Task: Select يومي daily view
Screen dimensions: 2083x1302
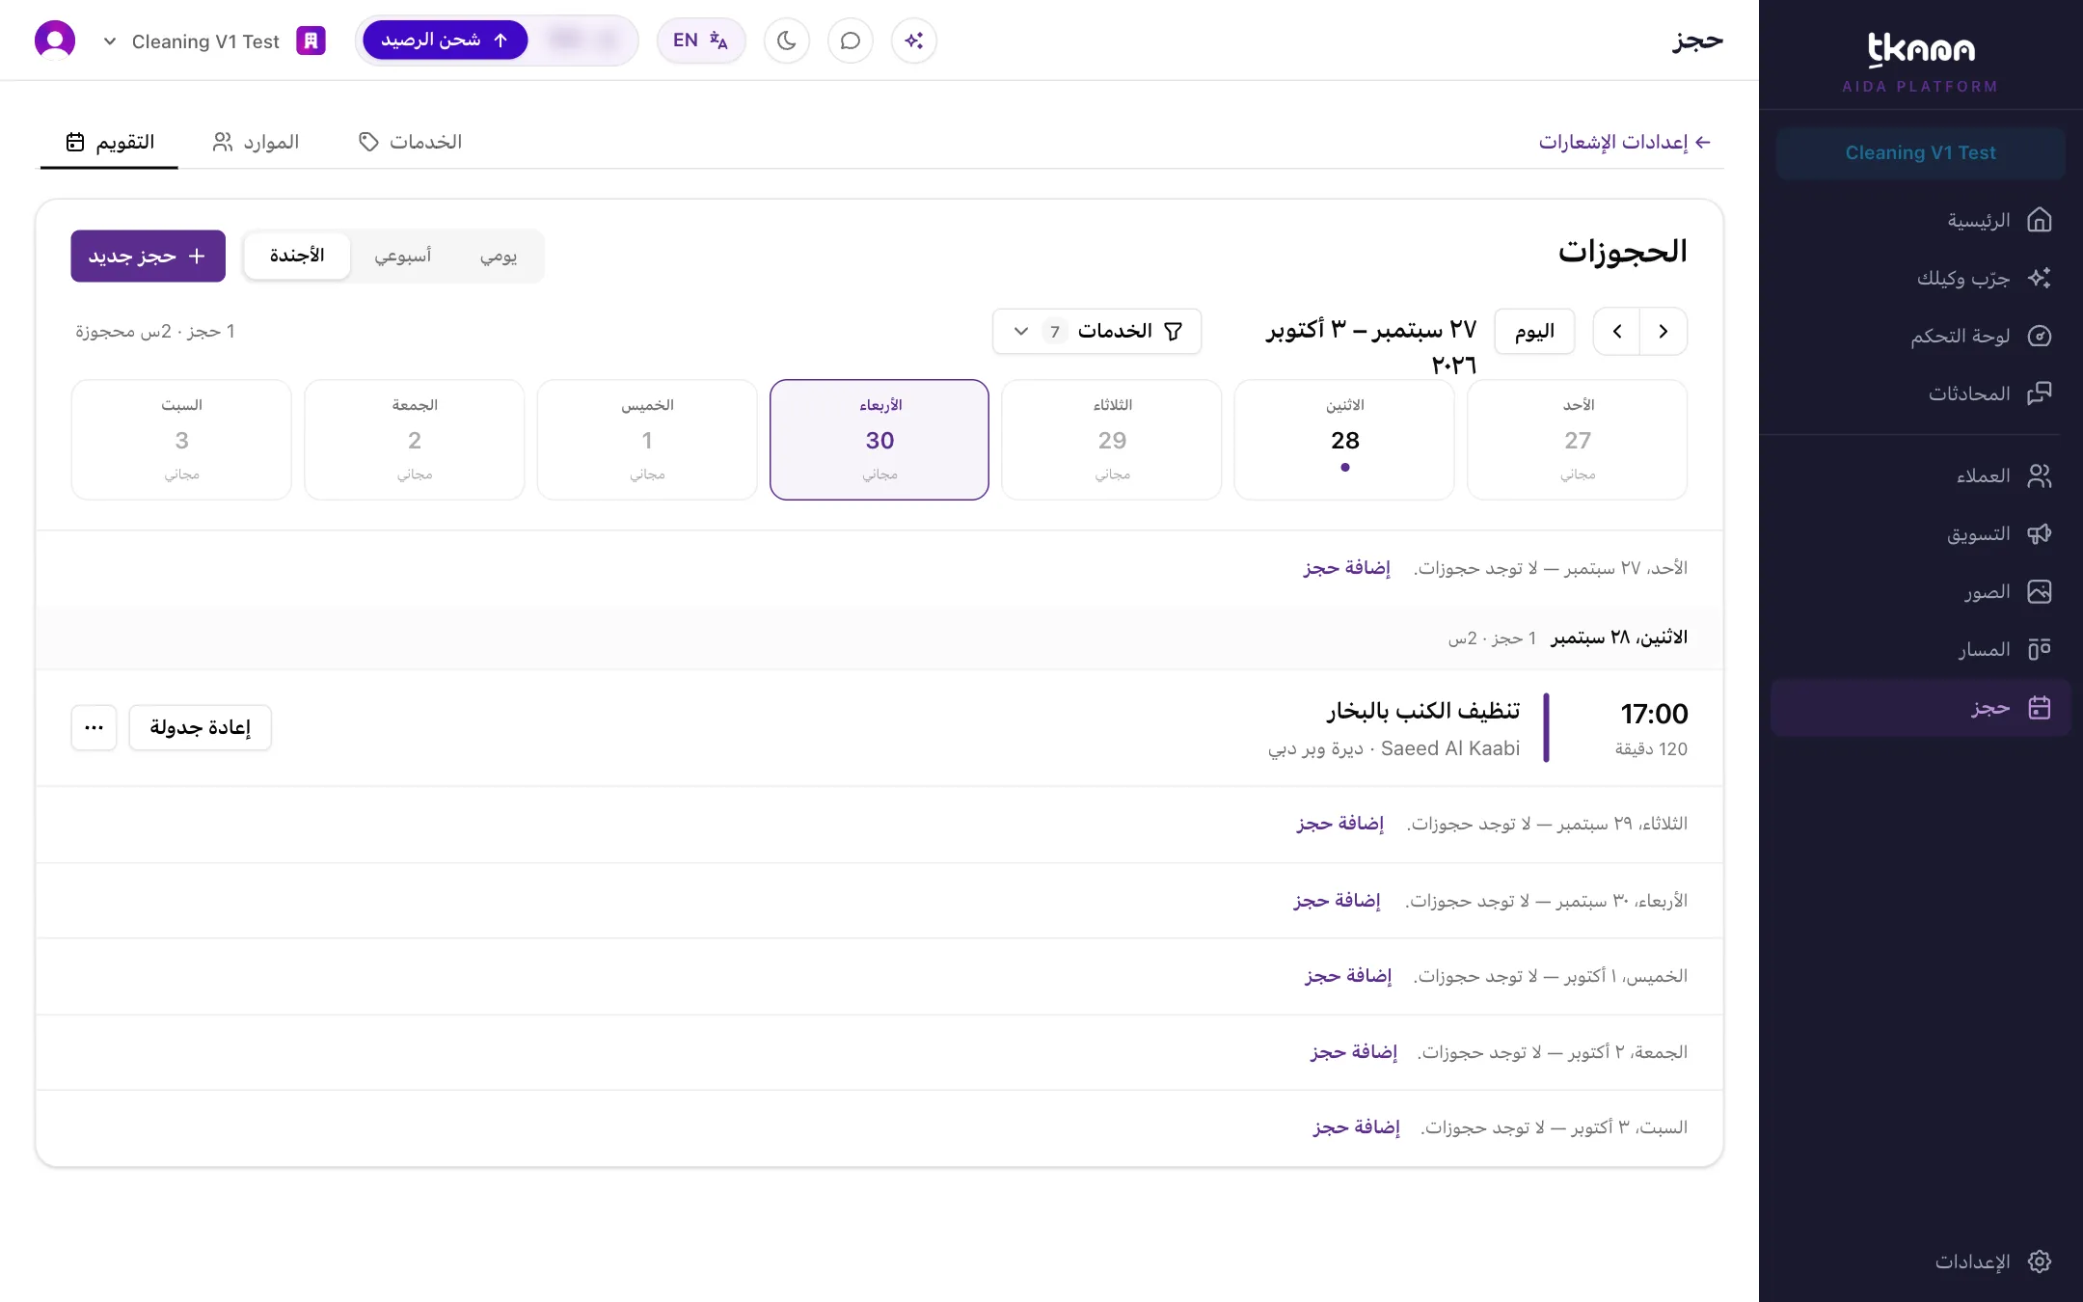Action: pos(499,256)
